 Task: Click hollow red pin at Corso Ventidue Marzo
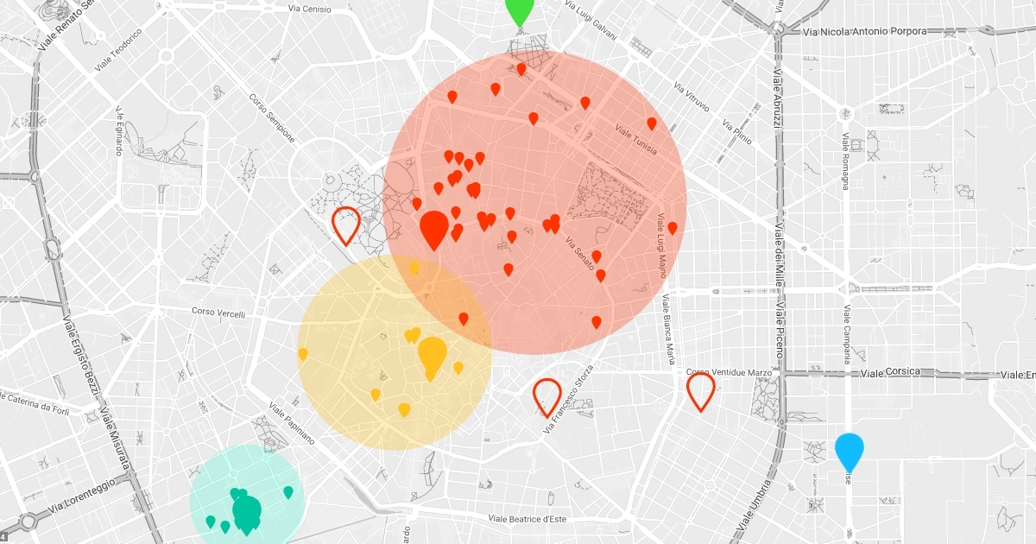coord(701,391)
